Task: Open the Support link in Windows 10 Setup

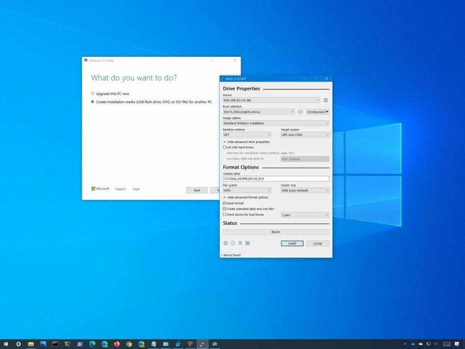Action: pos(120,189)
